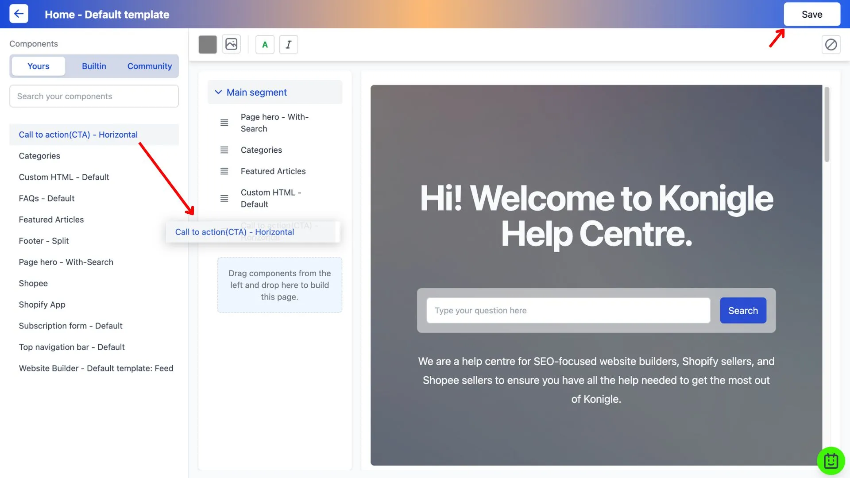Click the green text color A icon
This screenshot has height=478, width=850.
pyautogui.click(x=265, y=44)
